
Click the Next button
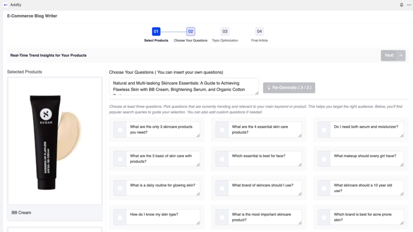(x=389, y=55)
